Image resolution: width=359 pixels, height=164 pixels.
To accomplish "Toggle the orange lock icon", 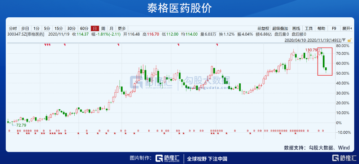I will 349,40.
